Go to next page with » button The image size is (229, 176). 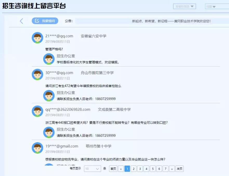(x=172, y=169)
